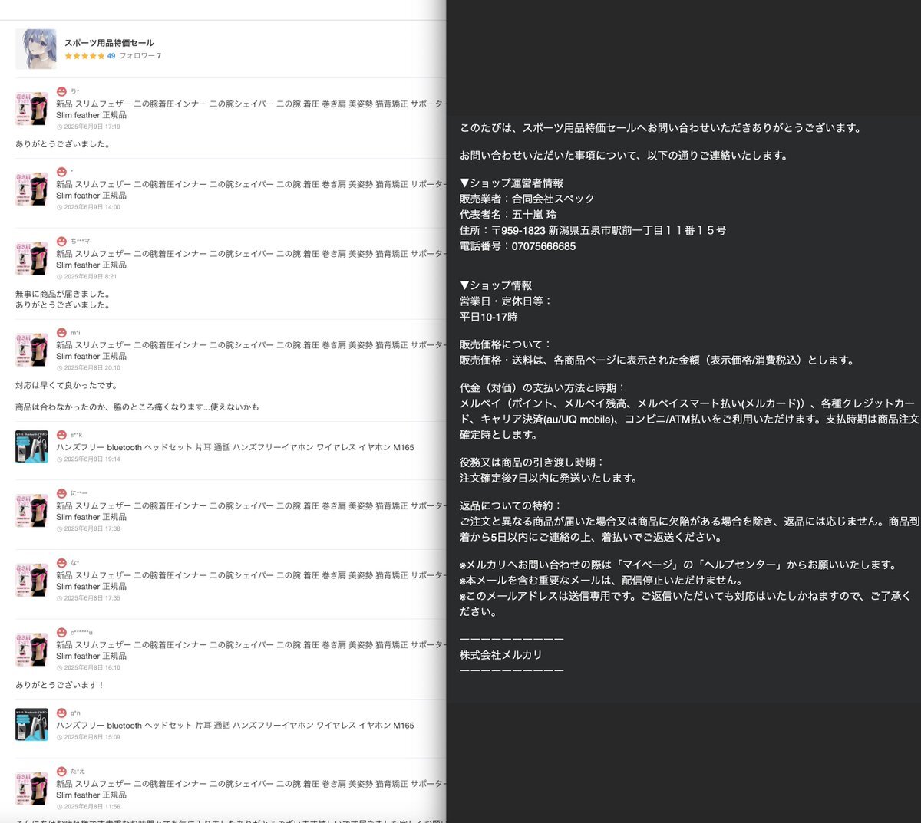921x823 pixels.
Task: Click seller line 販売業者：合同会社スペック
Action: click(527, 199)
